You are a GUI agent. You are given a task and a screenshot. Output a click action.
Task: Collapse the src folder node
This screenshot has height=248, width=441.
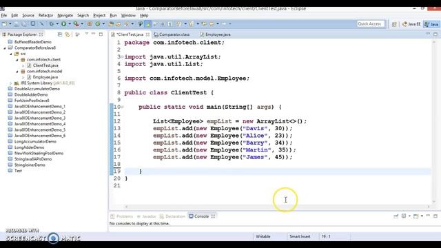pos(11,54)
